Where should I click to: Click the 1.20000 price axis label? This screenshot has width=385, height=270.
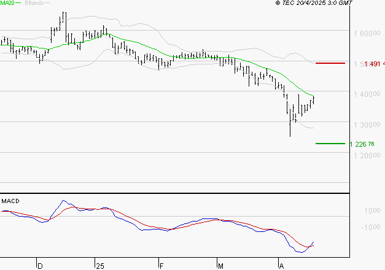click(367, 155)
